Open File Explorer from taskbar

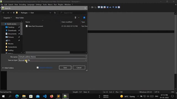coord(24,96)
